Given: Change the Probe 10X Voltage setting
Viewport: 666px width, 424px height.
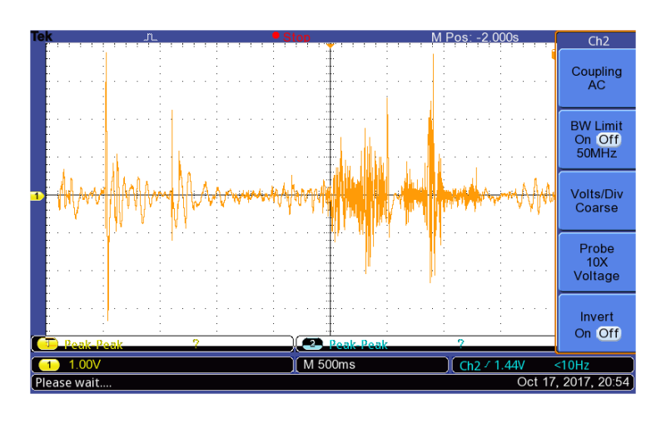Looking at the screenshot, I should click(x=596, y=262).
